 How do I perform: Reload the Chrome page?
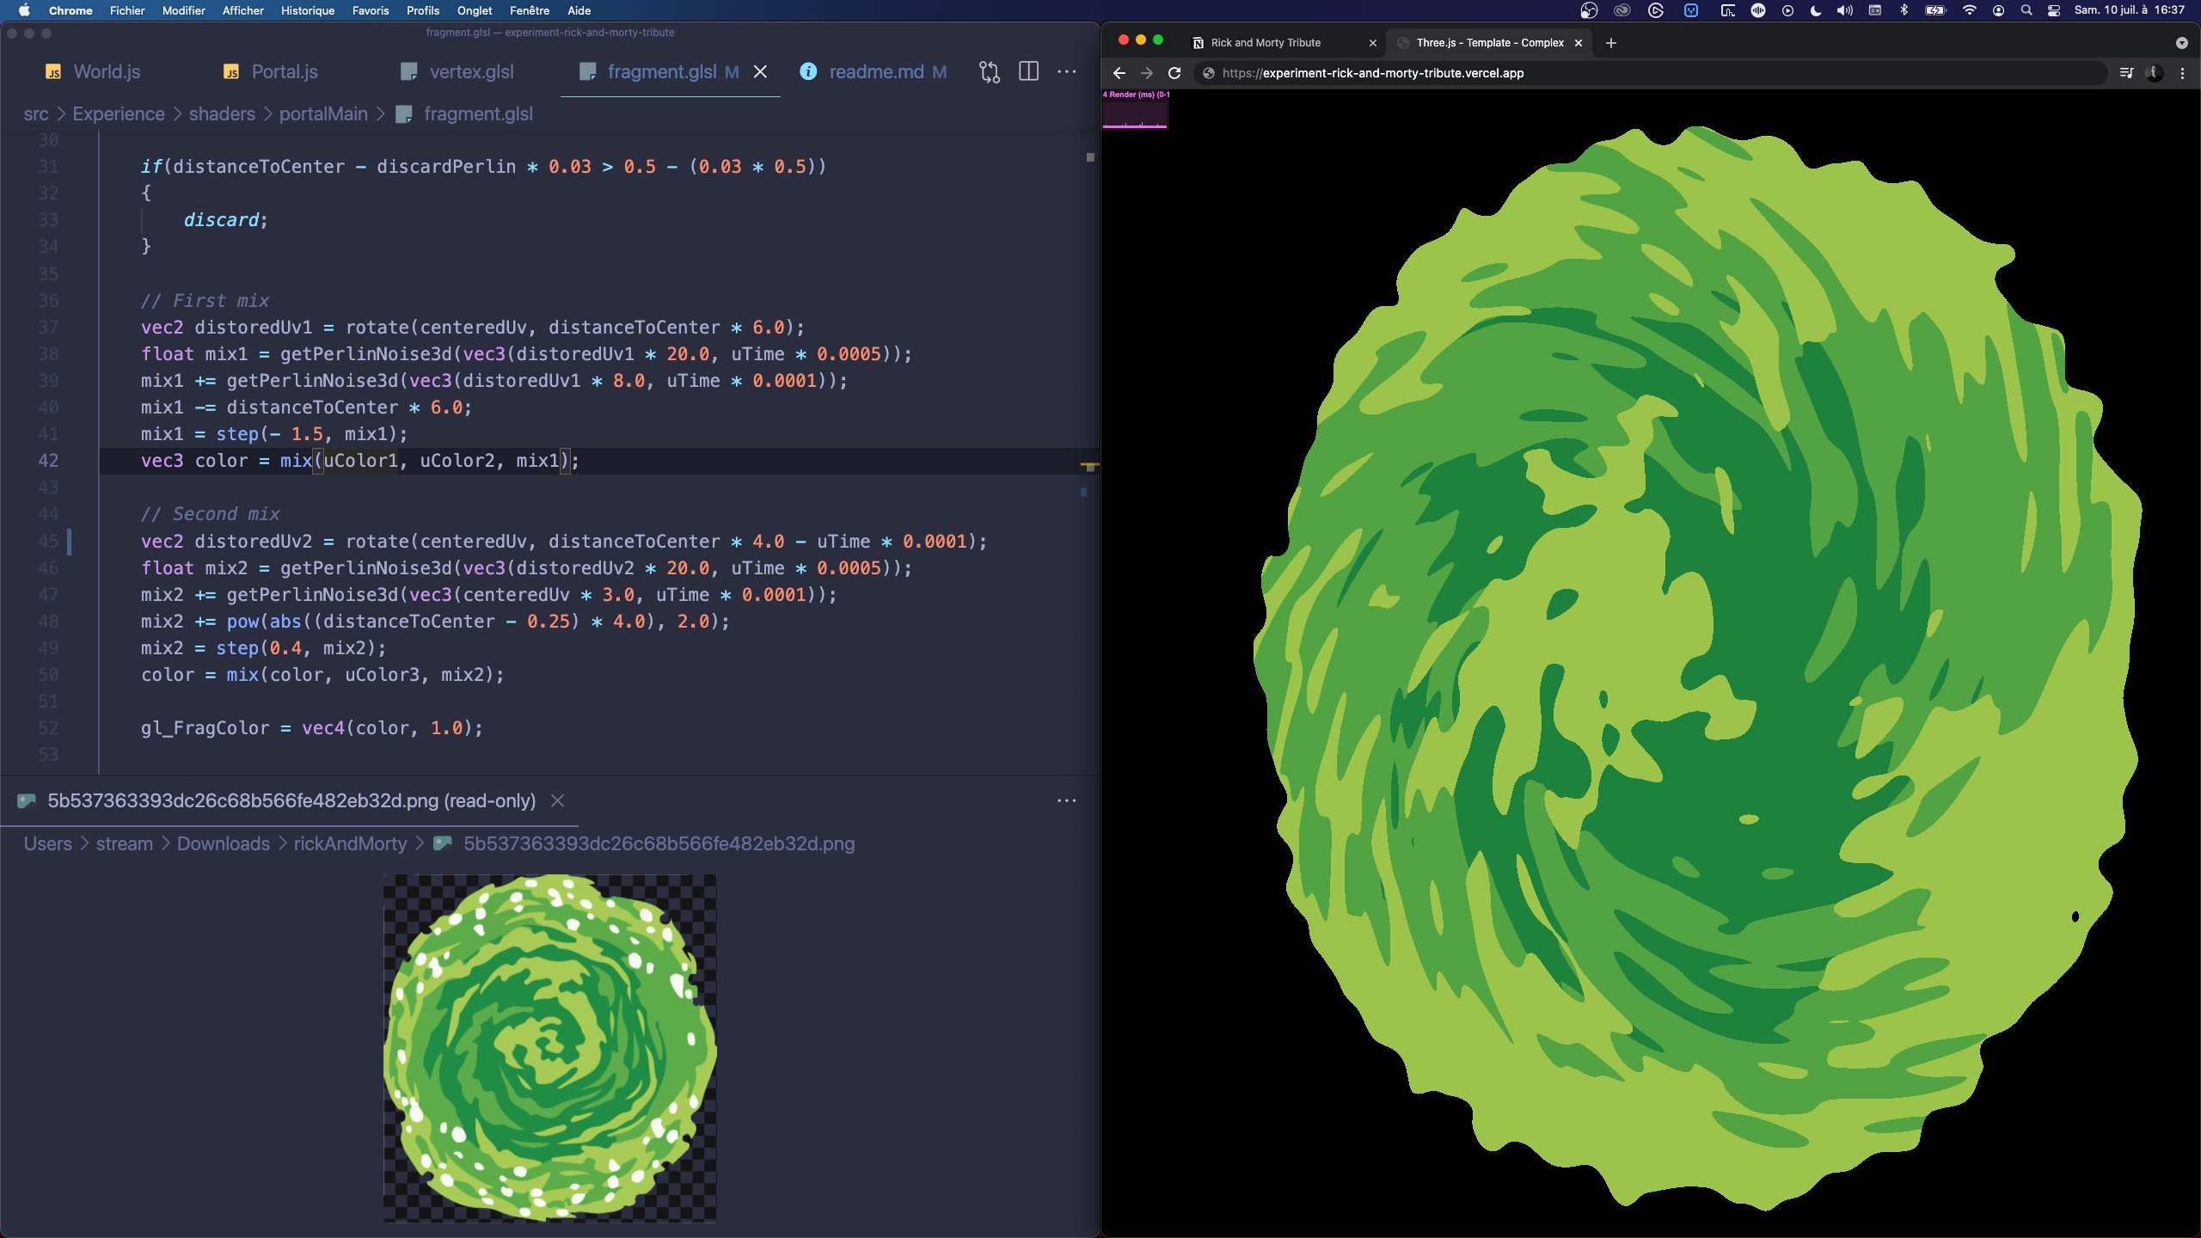pos(1174,73)
